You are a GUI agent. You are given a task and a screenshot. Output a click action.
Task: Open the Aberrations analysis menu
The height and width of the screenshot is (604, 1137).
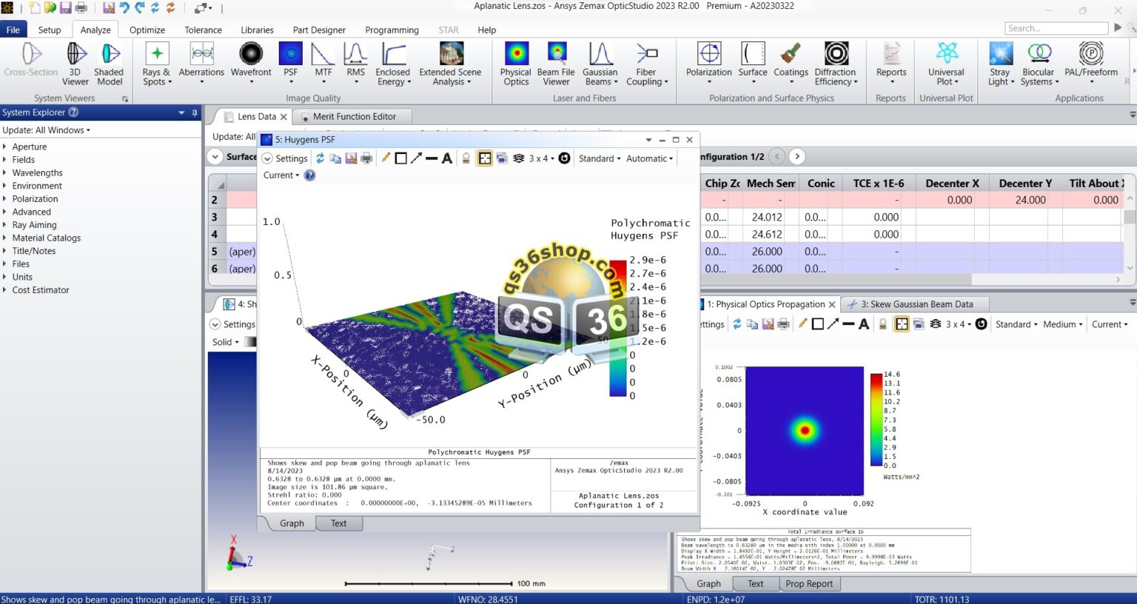(201, 64)
